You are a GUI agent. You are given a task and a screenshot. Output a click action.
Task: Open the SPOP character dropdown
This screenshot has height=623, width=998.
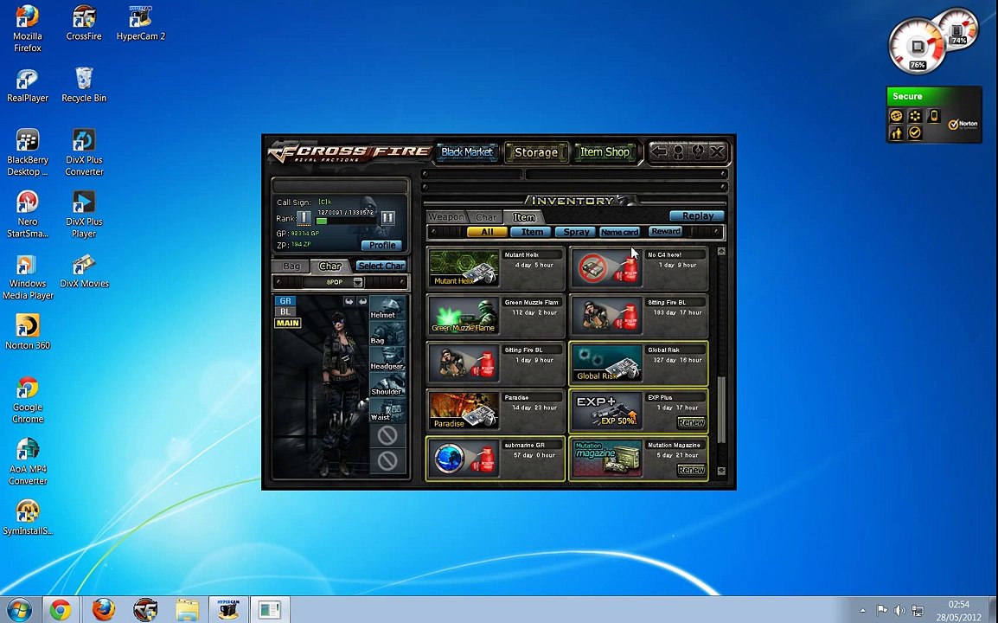tap(358, 281)
